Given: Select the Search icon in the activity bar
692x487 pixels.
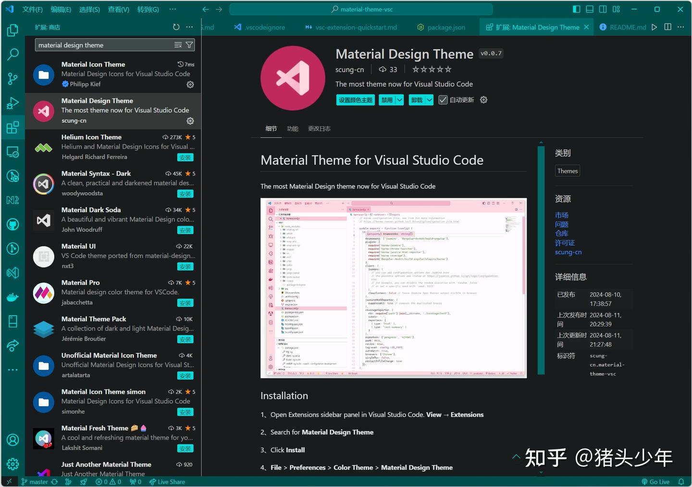Looking at the screenshot, I should click(13, 54).
